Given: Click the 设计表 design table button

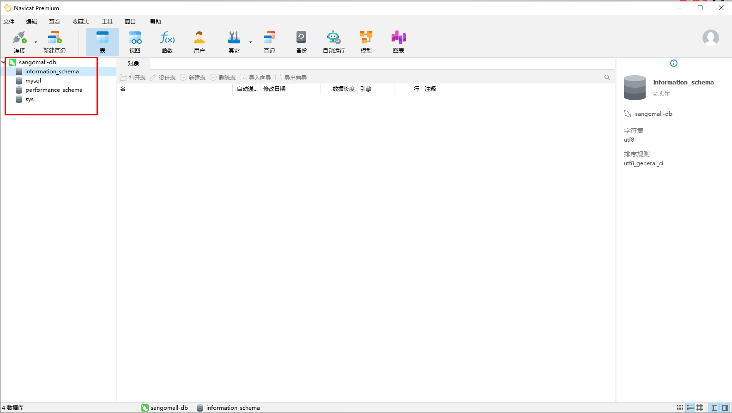Looking at the screenshot, I should [x=163, y=78].
